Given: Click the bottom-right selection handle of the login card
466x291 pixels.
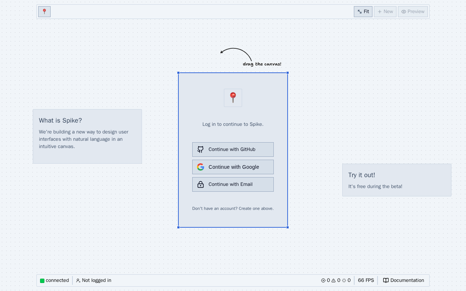Looking at the screenshot, I should point(288,227).
